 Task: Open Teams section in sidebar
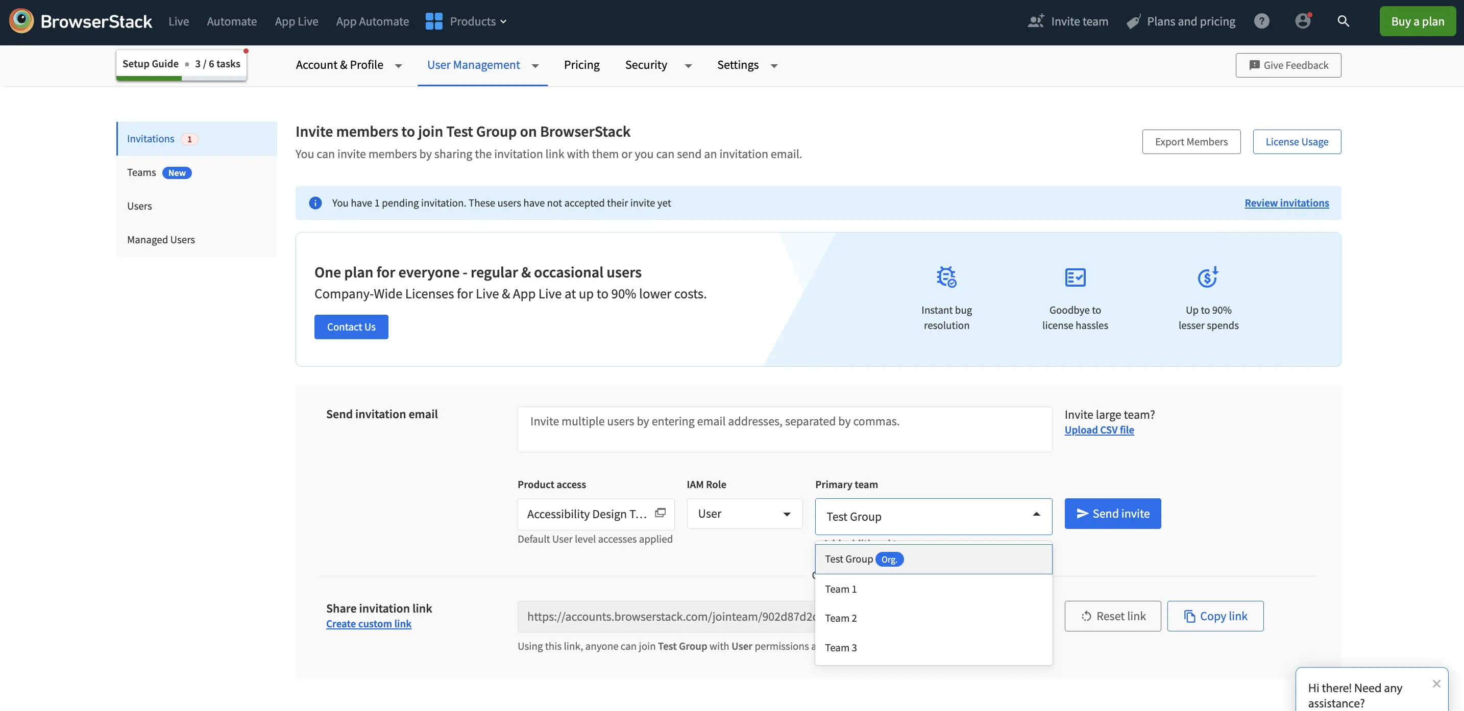[x=141, y=172]
